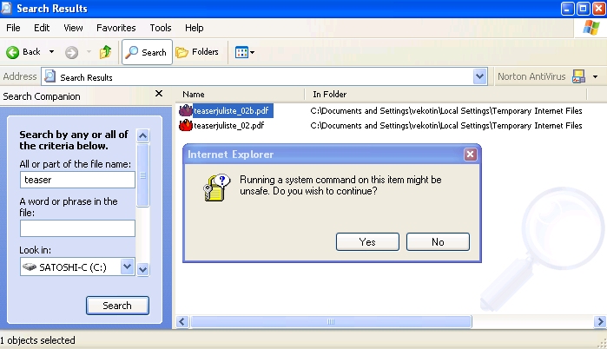607x349 pixels.
Task: Click Yes in the warning dialog
Action: 367,241
